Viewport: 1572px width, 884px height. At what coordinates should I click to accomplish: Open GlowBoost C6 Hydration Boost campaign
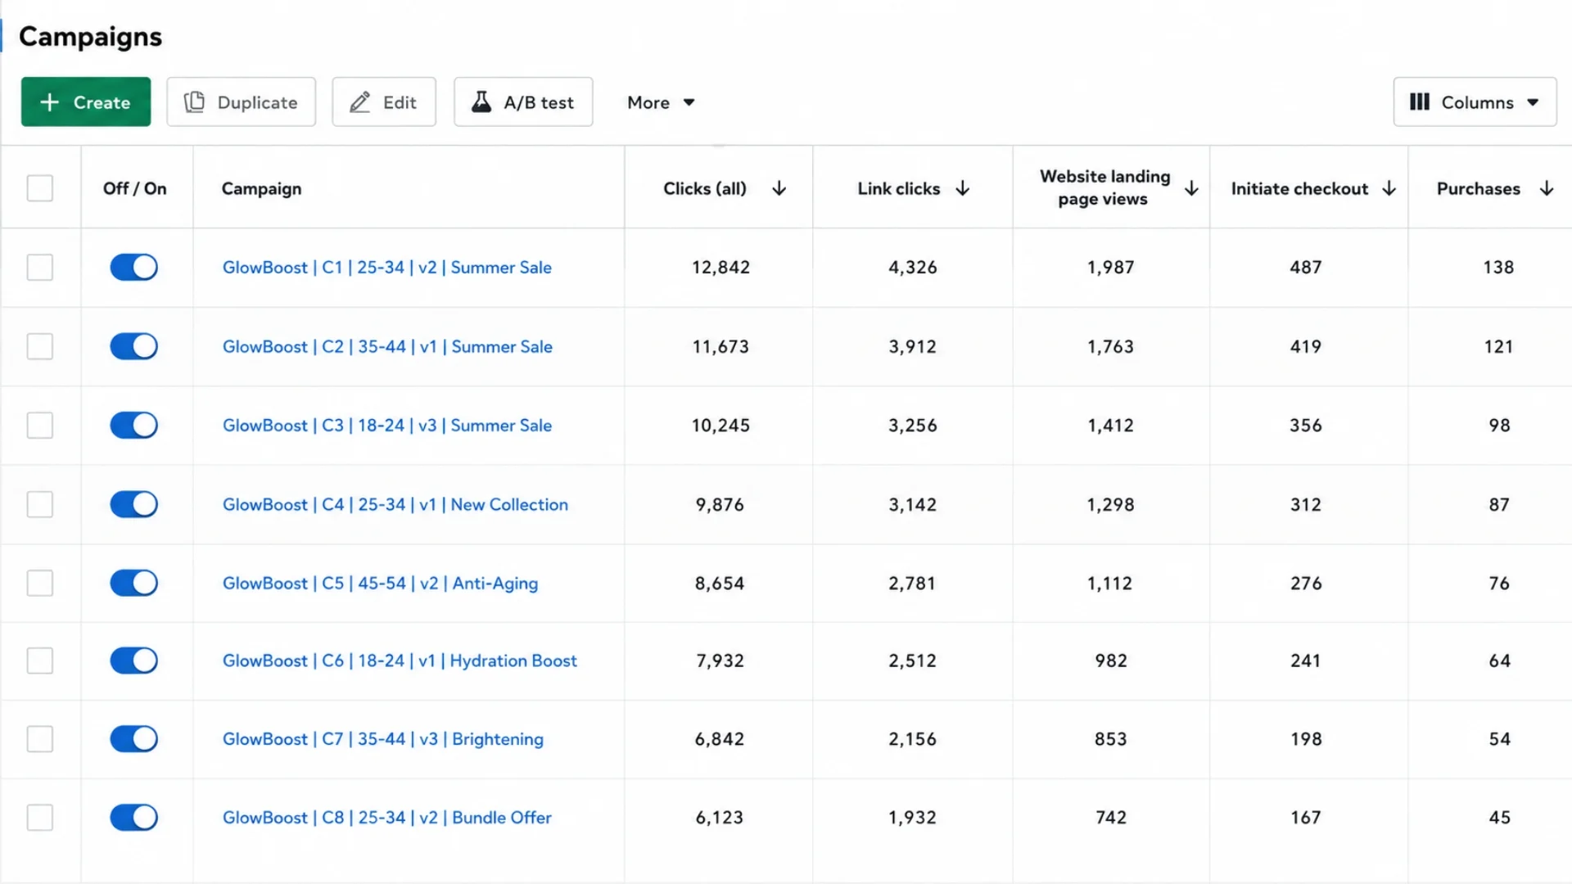tap(400, 661)
